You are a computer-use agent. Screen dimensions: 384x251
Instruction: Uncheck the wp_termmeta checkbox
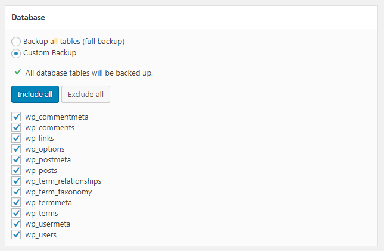click(x=16, y=202)
